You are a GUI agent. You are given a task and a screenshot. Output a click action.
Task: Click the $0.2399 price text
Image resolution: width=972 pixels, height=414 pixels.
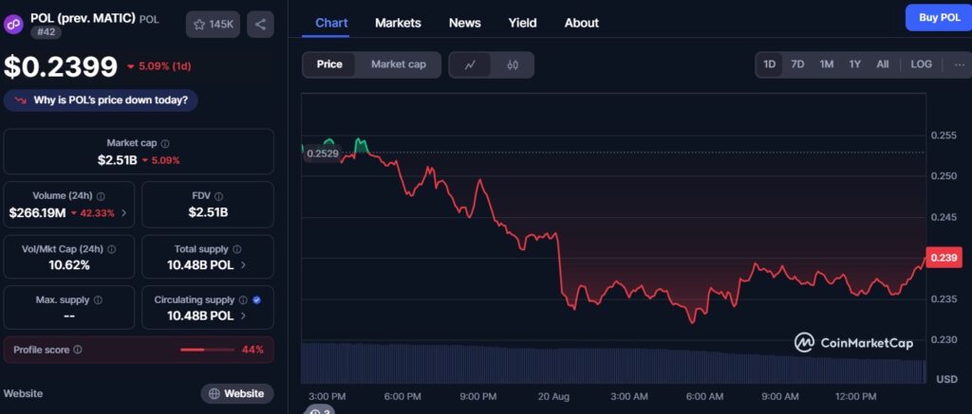pos(61,67)
